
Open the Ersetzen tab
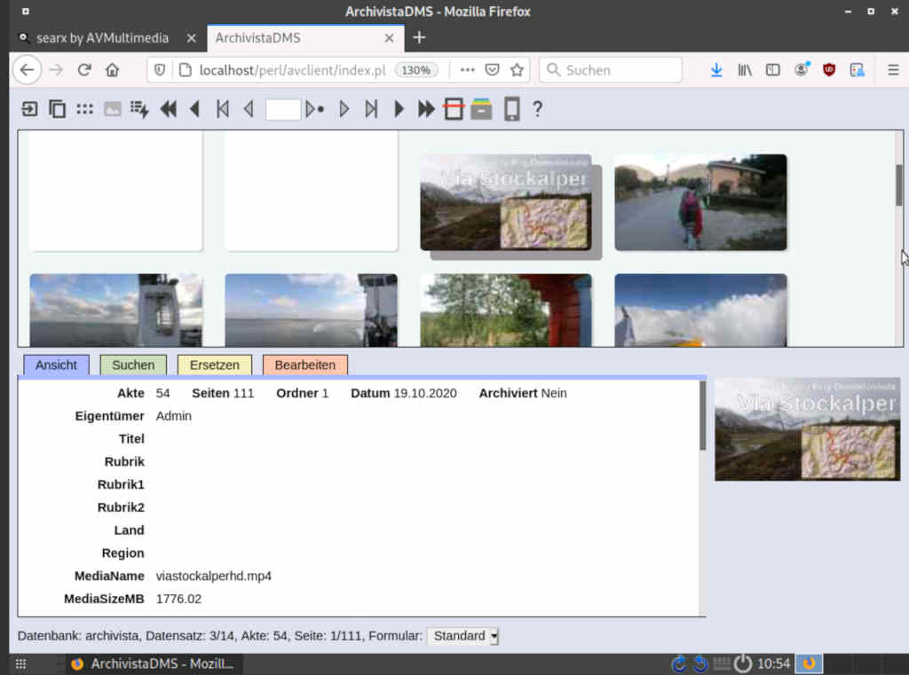tap(215, 365)
